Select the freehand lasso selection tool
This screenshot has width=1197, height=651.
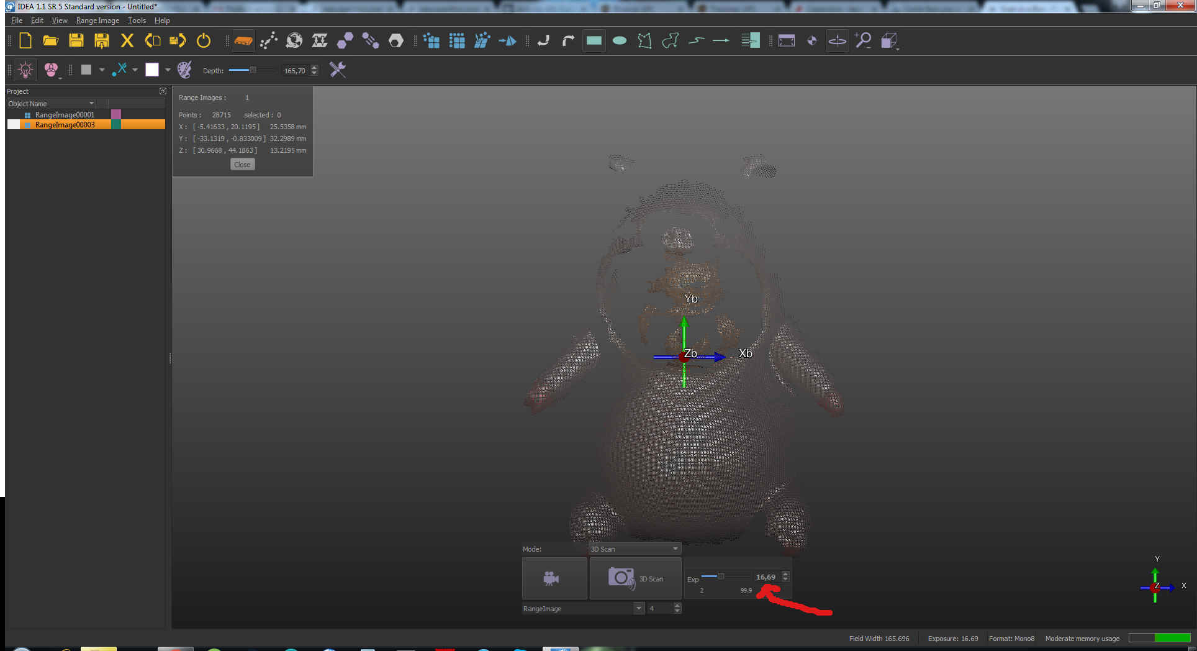click(670, 41)
